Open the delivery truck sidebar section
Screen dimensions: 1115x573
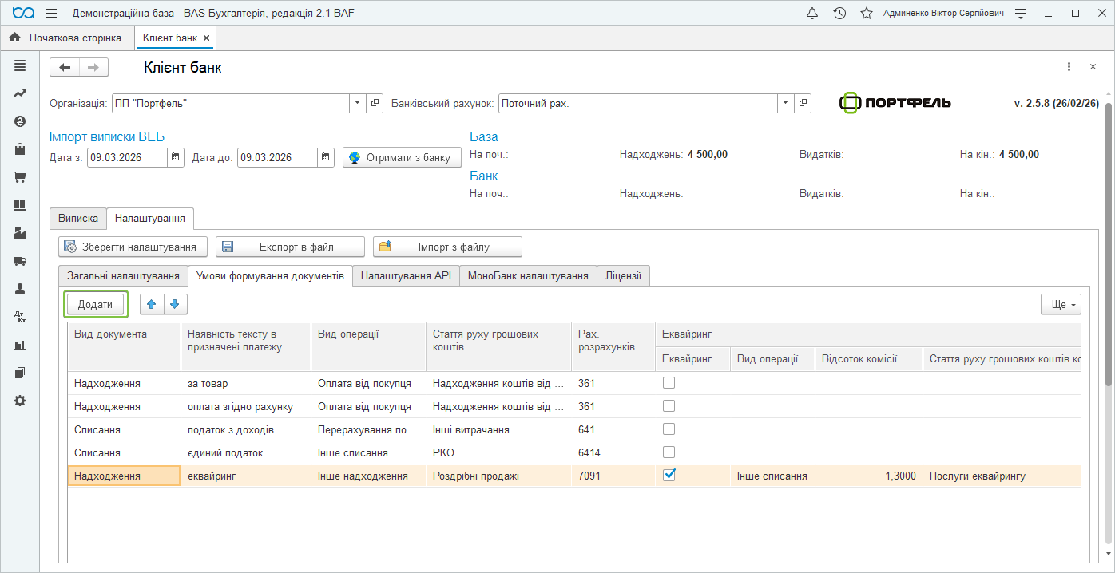pos(20,261)
